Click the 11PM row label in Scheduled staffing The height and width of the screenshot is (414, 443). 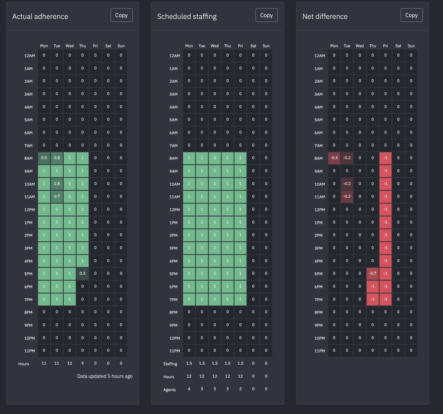(x=175, y=351)
